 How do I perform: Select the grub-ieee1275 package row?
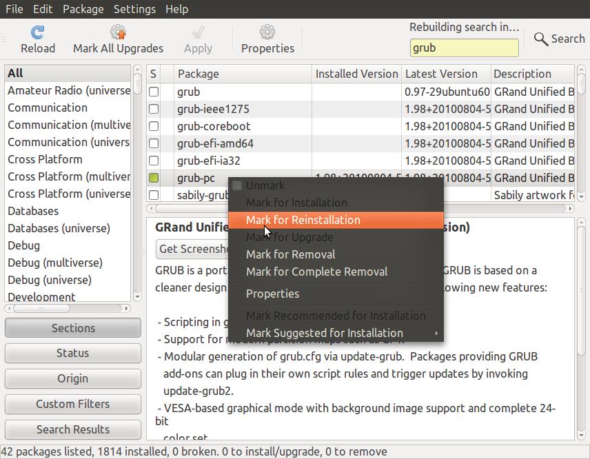click(360, 109)
